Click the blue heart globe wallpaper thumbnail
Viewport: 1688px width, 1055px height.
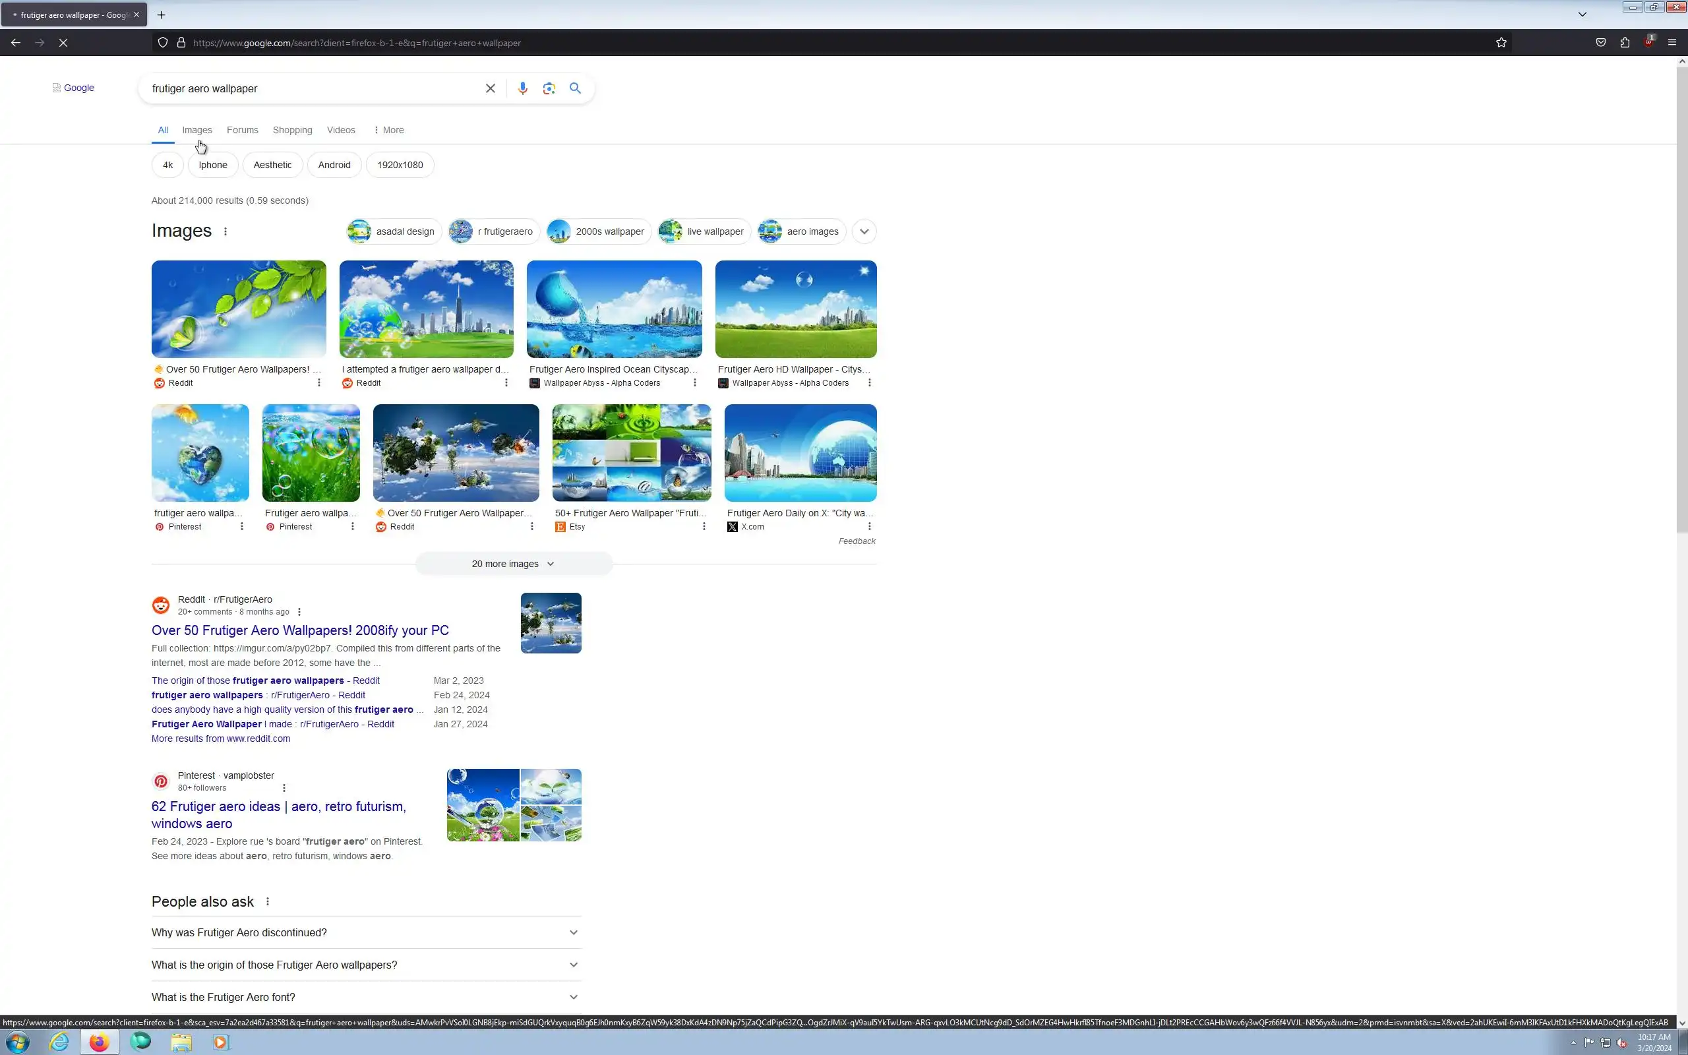200,453
